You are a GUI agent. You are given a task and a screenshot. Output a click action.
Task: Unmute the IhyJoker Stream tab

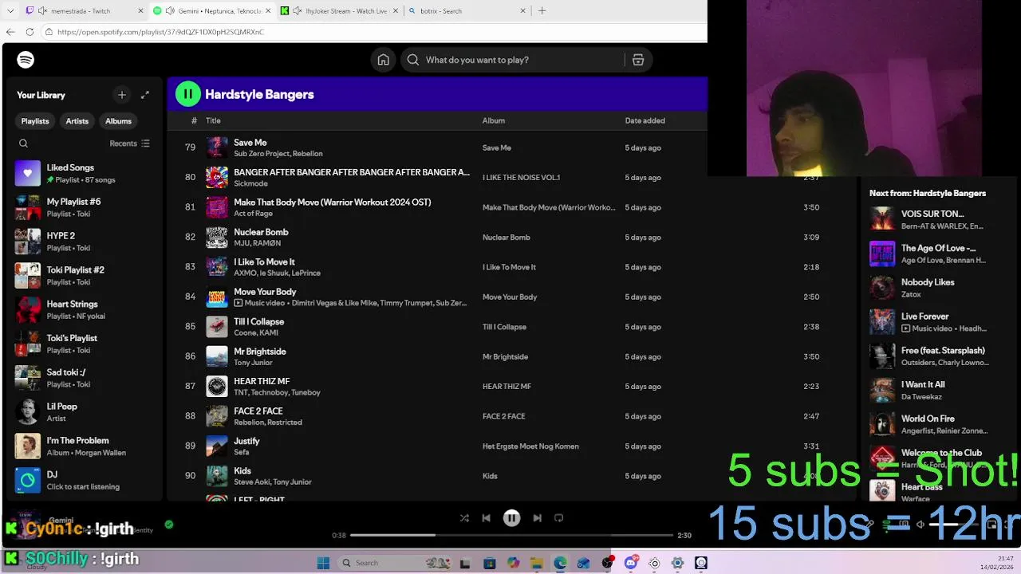pyautogui.click(x=298, y=11)
